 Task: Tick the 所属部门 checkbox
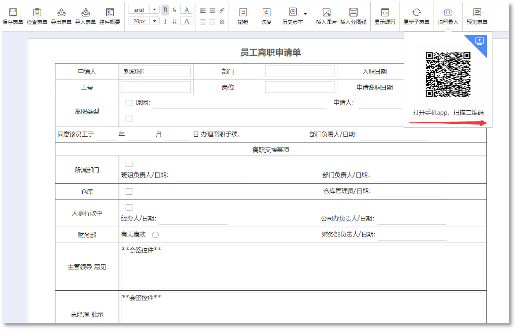(129, 164)
